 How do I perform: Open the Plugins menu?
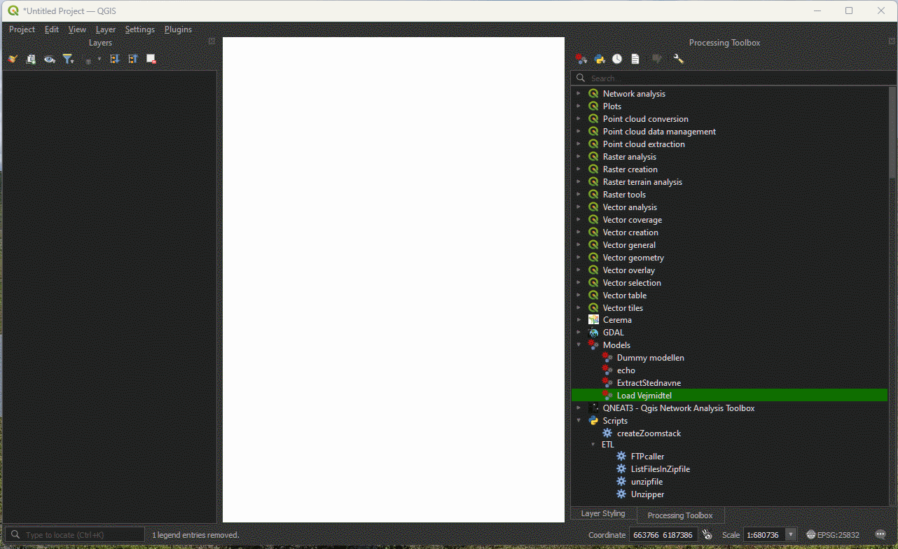pos(178,29)
